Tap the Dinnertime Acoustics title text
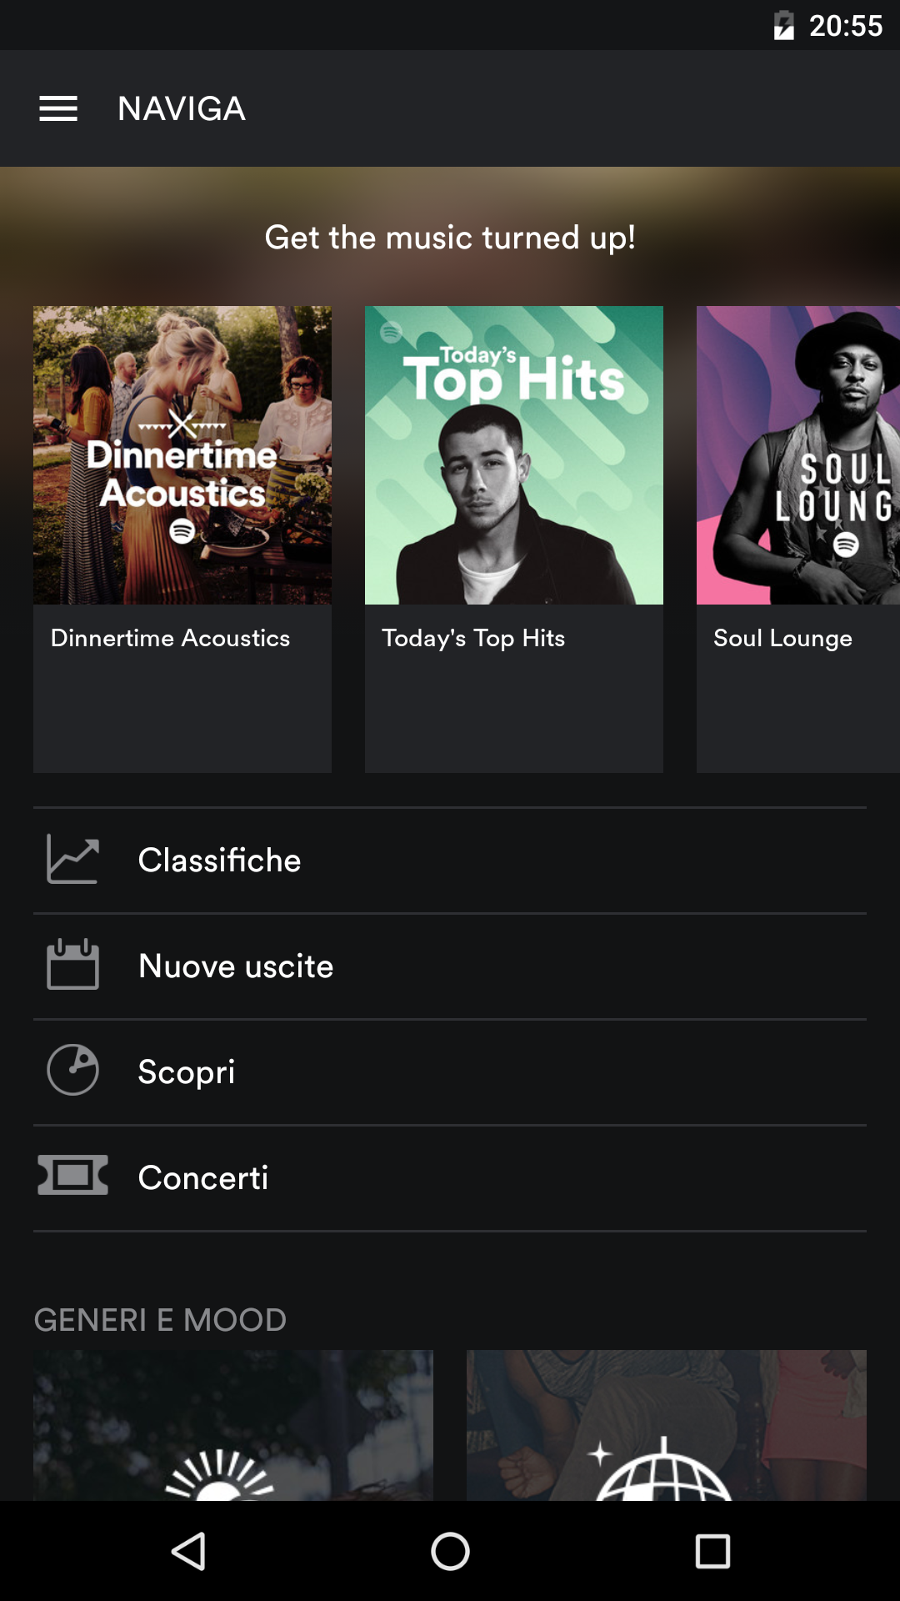Image resolution: width=900 pixels, height=1601 pixels. [x=171, y=639]
